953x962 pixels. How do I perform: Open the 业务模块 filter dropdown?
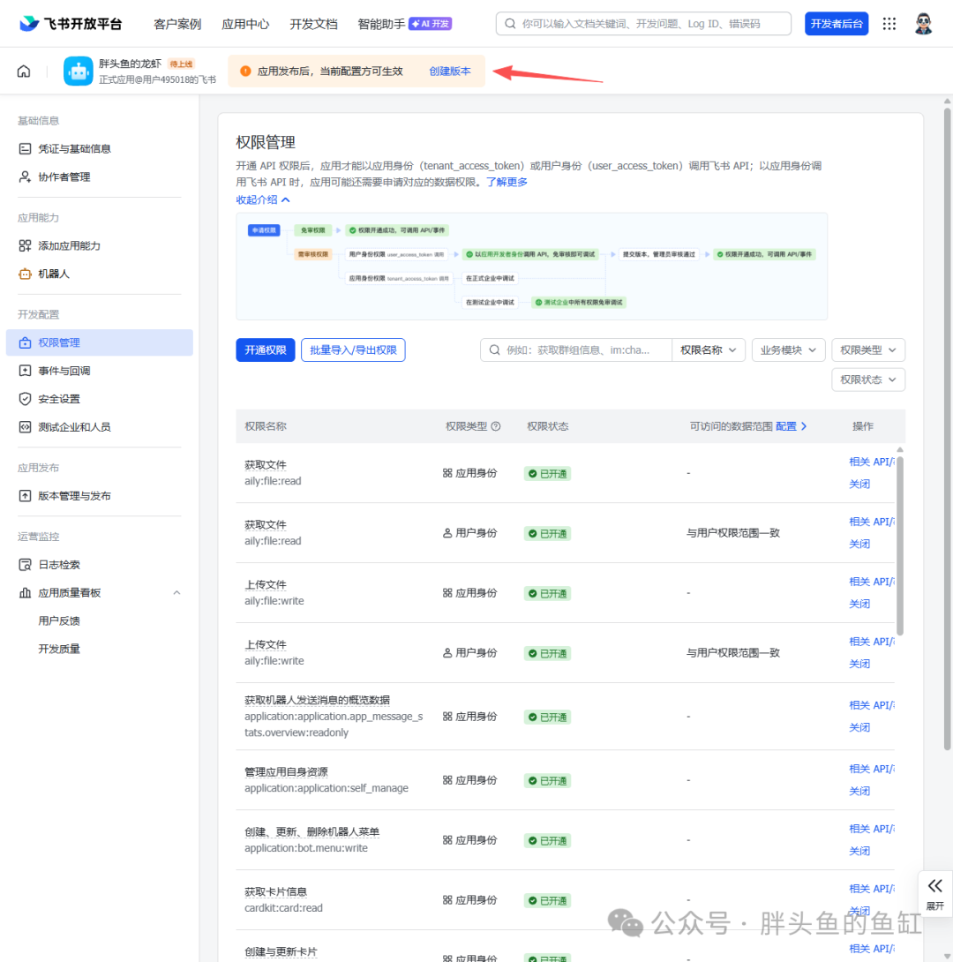click(x=788, y=350)
